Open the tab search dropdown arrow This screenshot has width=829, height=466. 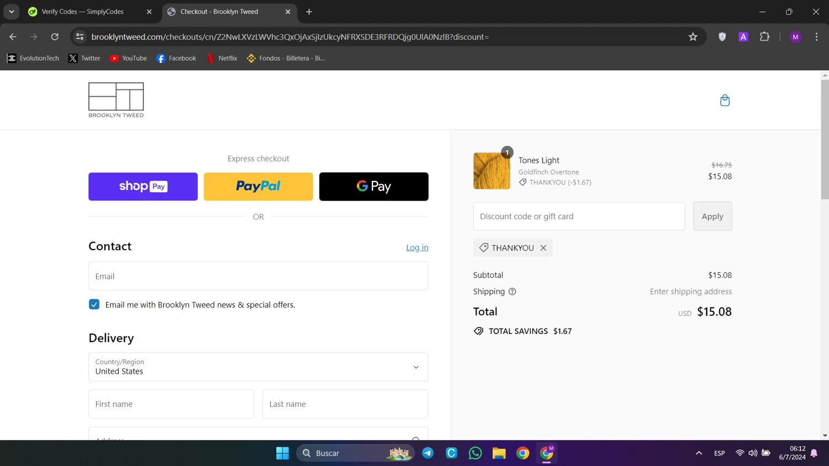(11, 12)
